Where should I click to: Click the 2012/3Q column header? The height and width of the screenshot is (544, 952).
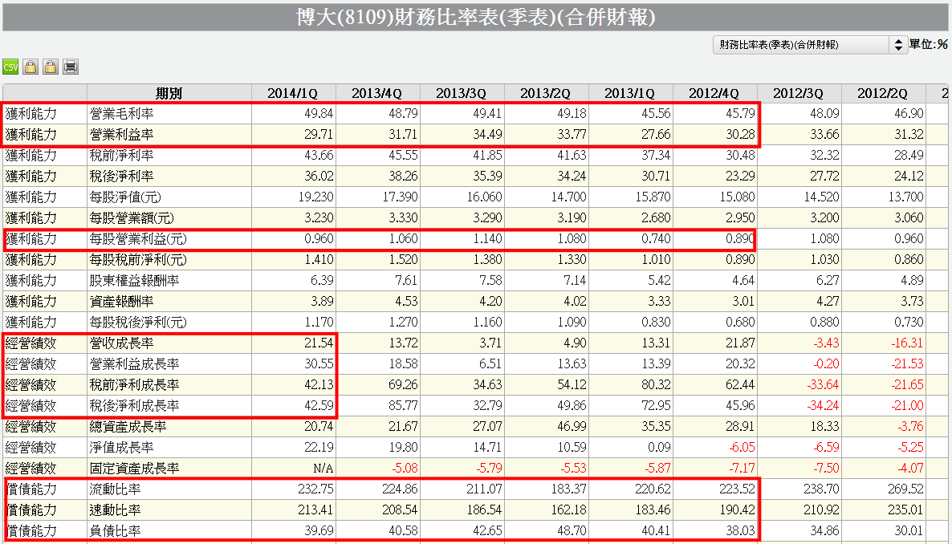(x=799, y=94)
